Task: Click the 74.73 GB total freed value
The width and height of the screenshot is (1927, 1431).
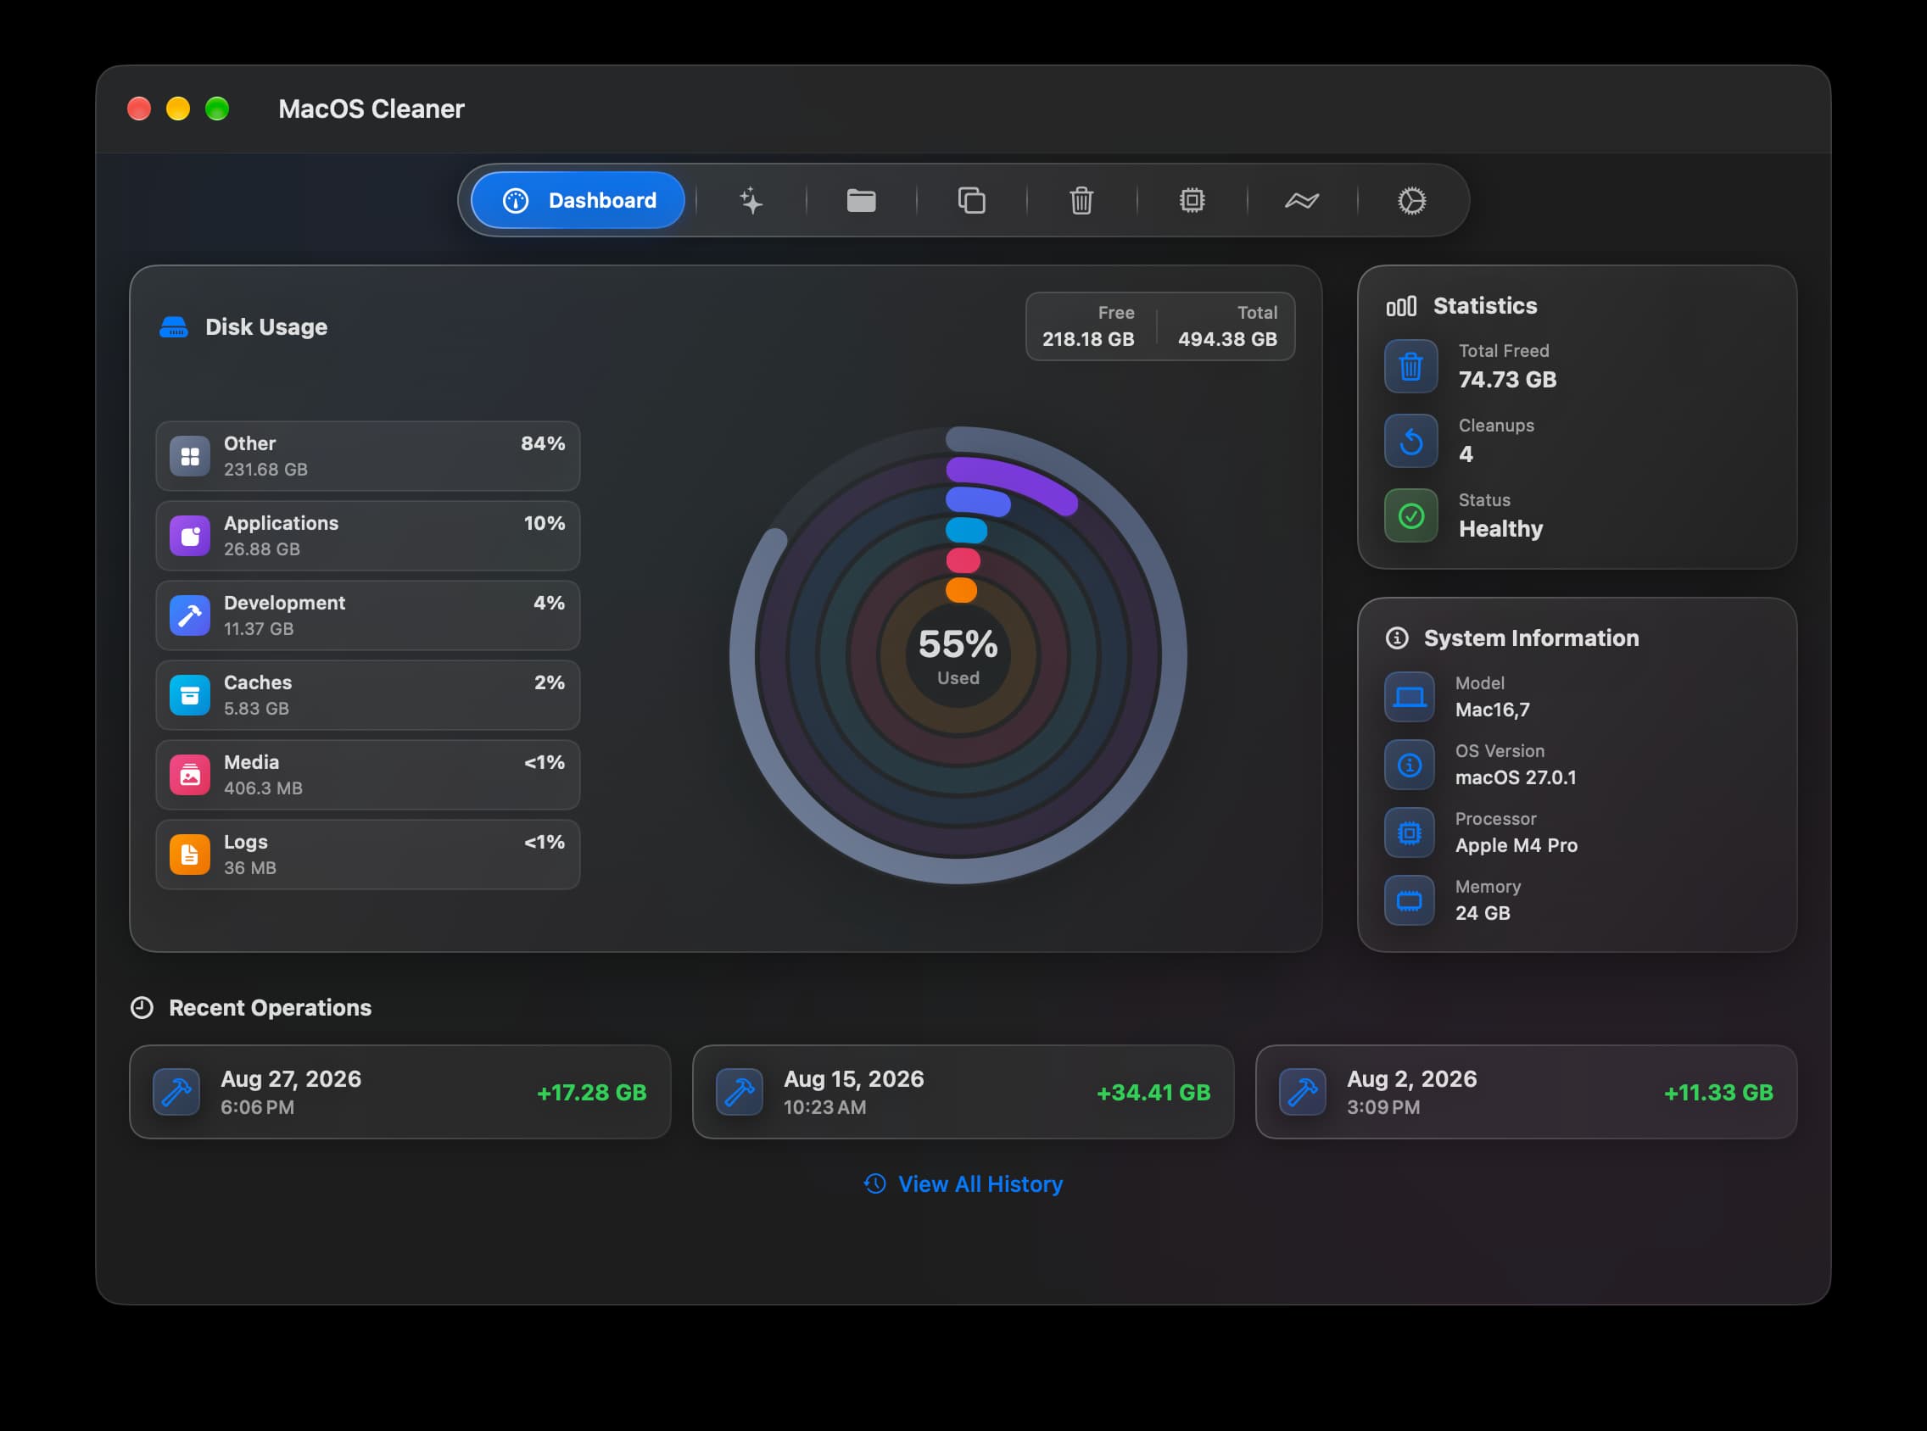Action: click(1507, 380)
